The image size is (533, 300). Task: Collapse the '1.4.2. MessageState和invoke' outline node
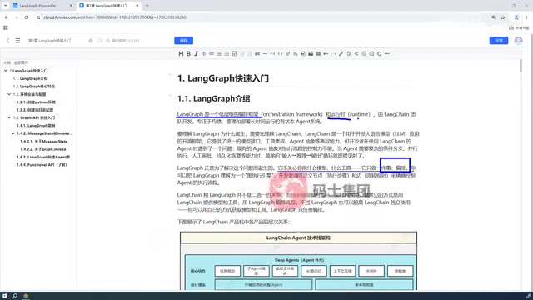[x=13, y=133]
